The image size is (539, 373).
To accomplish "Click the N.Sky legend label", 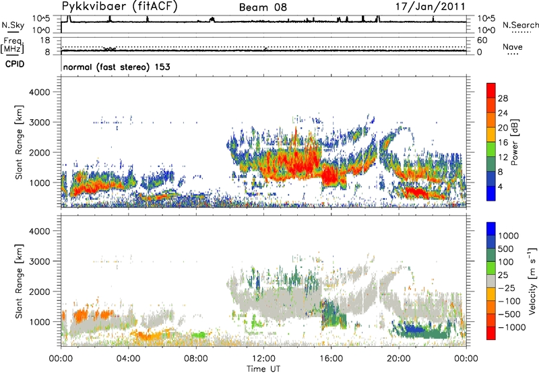I will [x=13, y=25].
